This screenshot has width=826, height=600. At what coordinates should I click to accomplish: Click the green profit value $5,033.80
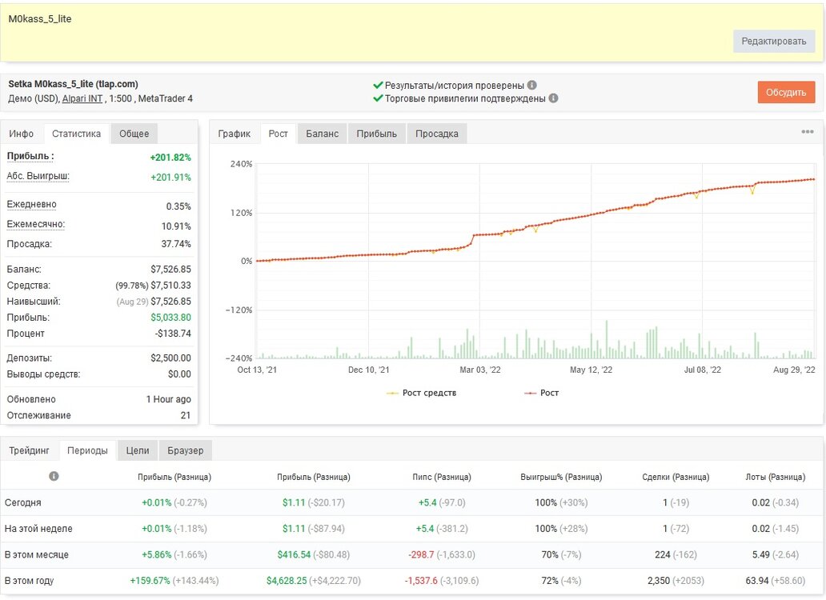[170, 318]
